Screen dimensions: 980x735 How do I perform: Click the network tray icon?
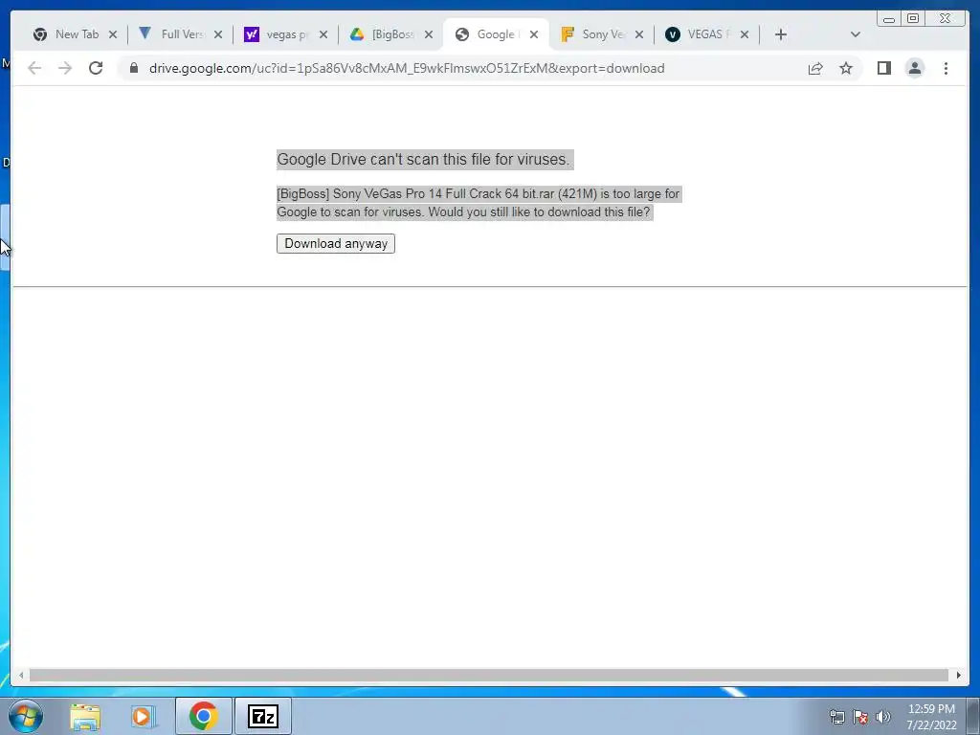point(836,717)
